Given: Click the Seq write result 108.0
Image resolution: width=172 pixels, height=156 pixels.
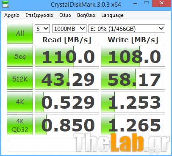Looking at the screenshot, I should (133, 56).
